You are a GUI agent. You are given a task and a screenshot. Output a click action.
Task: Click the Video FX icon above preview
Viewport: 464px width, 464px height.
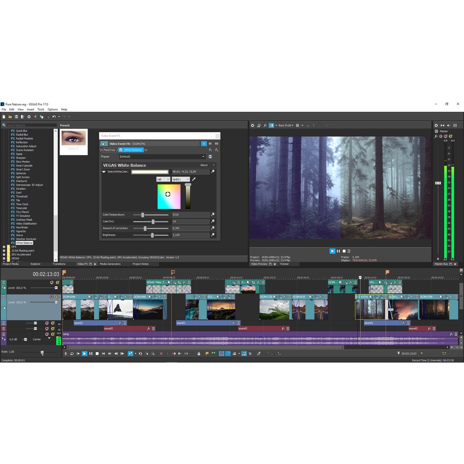coord(265,126)
